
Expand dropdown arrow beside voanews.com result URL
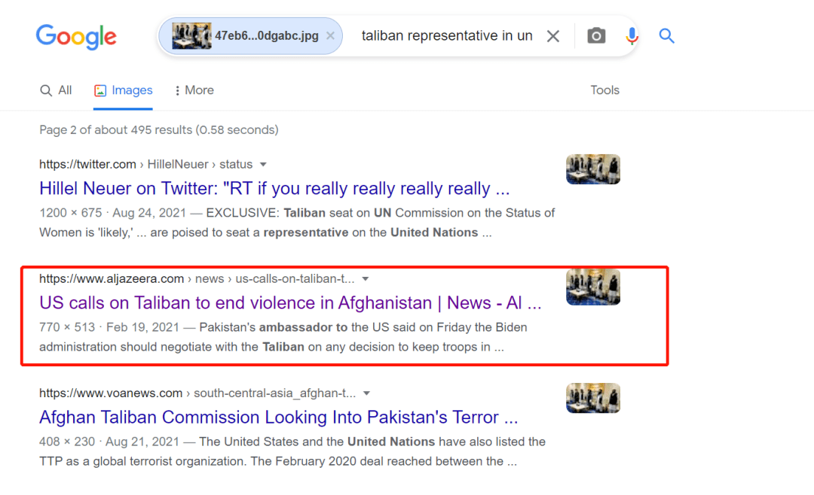[366, 393]
